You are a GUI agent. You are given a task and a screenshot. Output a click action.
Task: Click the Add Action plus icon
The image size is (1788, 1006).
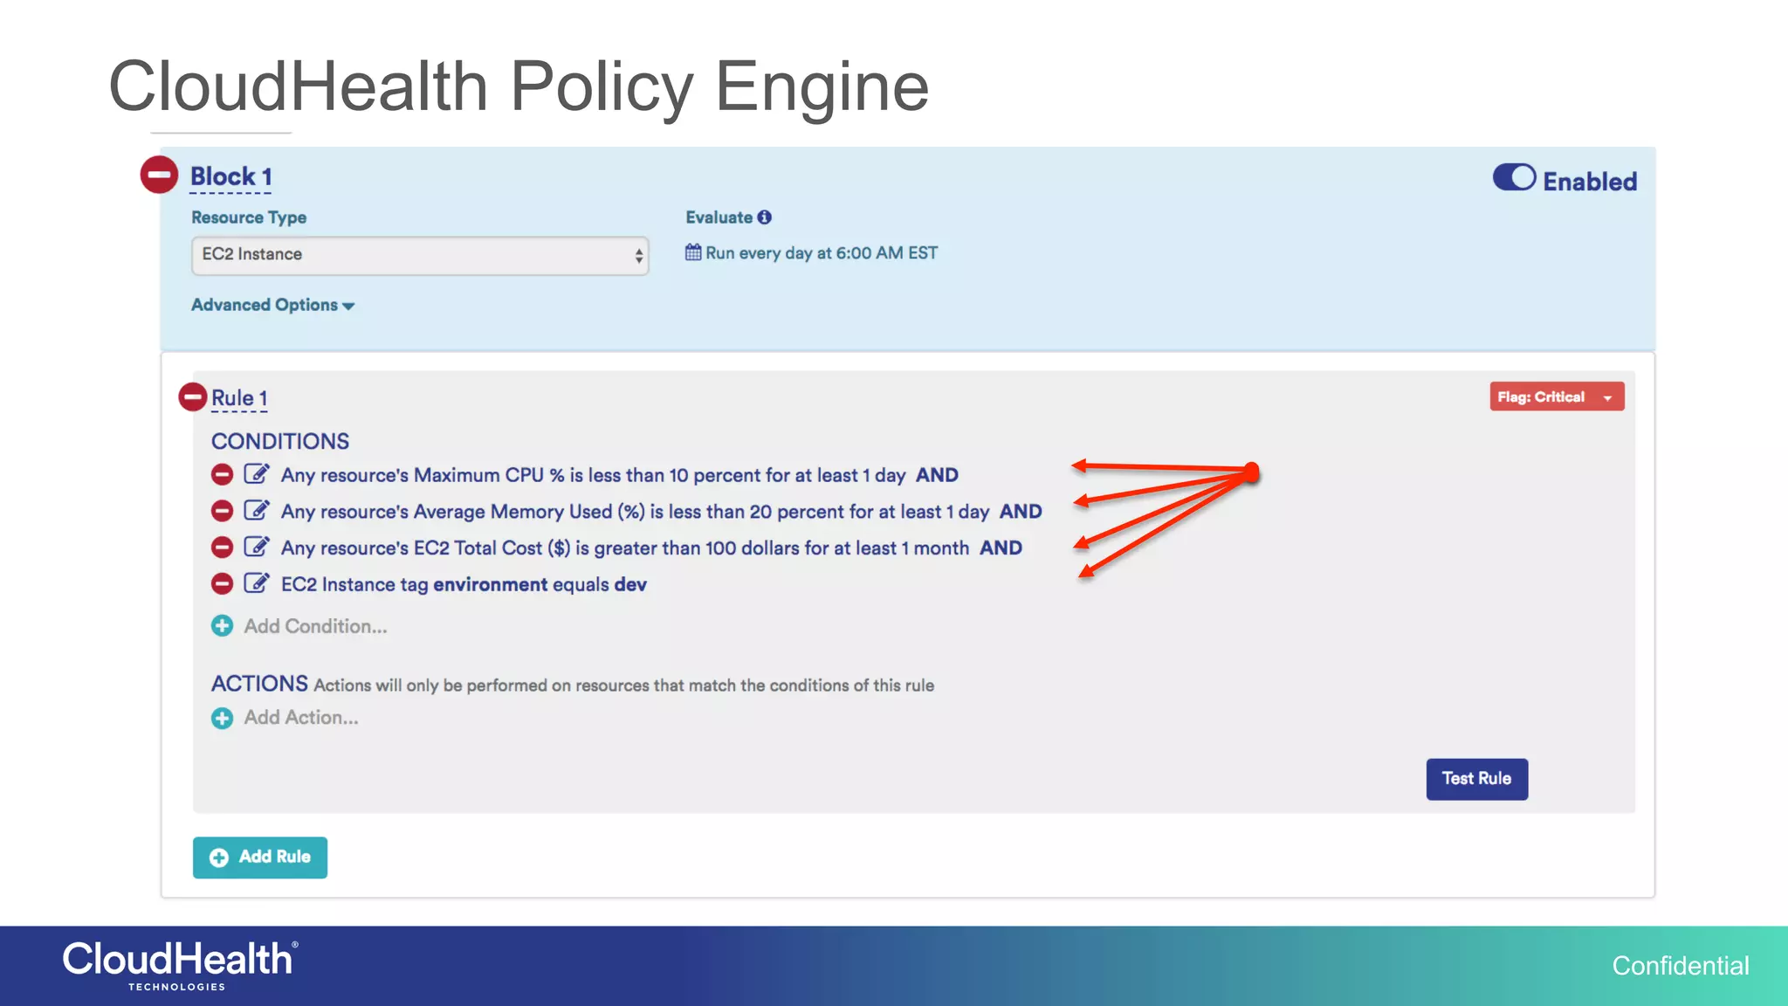tap(222, 718)
